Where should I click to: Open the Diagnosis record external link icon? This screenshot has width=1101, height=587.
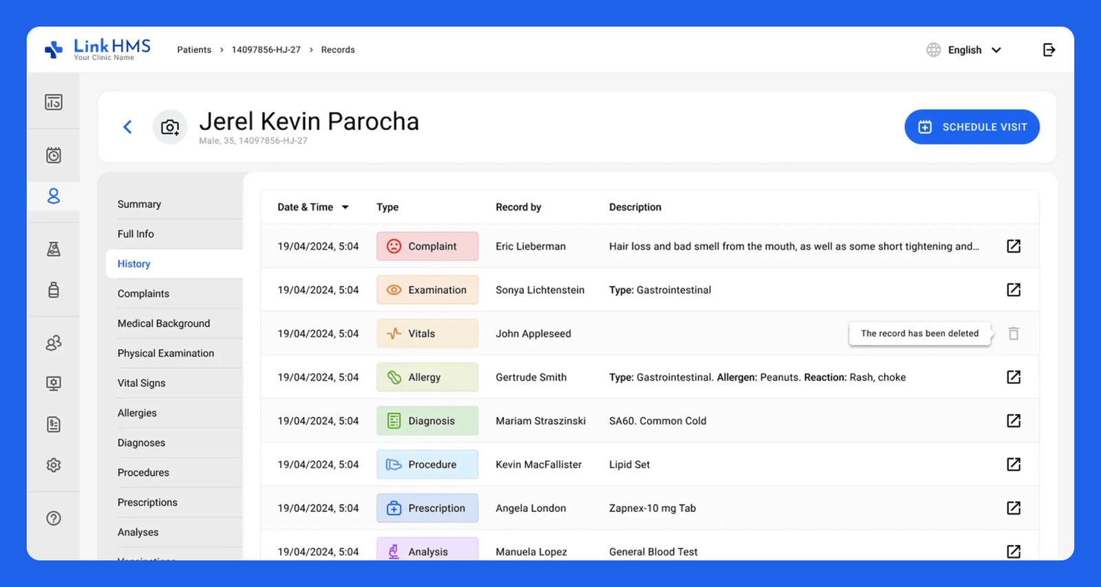tap(1014, 420)
